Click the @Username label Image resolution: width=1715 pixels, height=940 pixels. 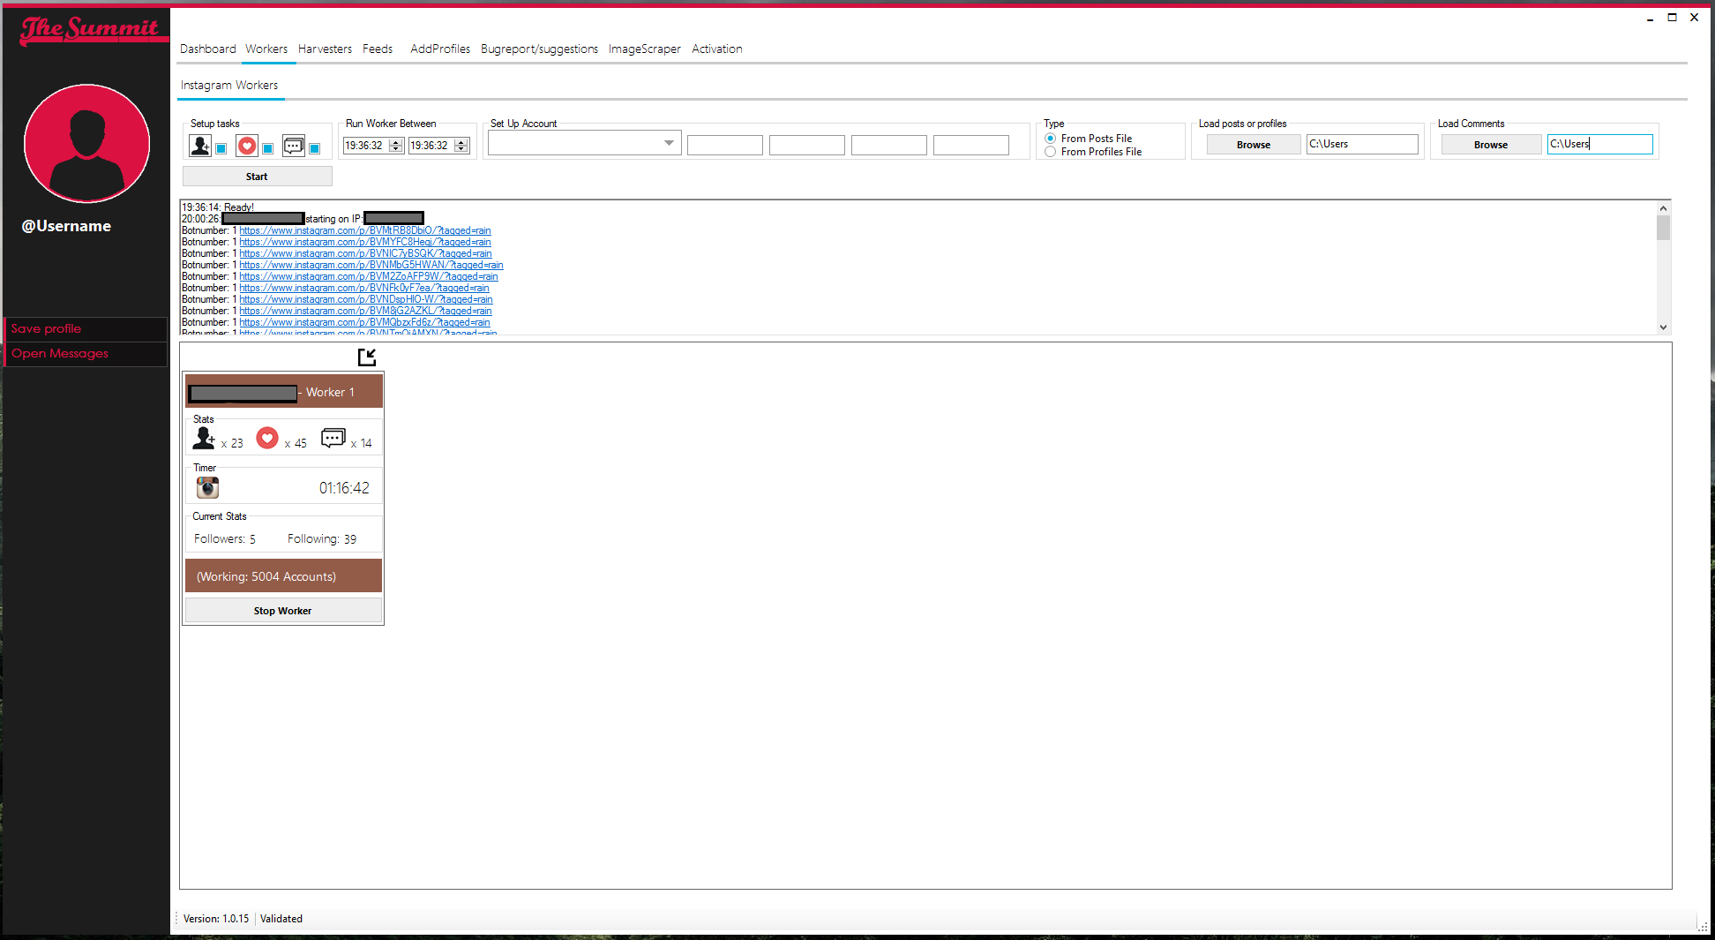point(66,226)
